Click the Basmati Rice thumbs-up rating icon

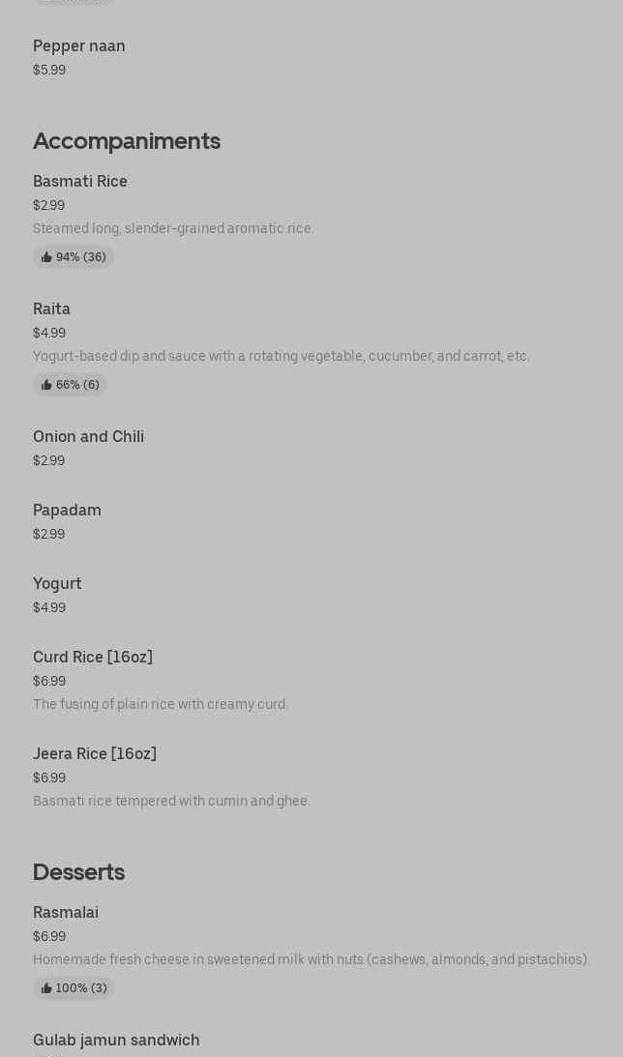pos(46,257)
